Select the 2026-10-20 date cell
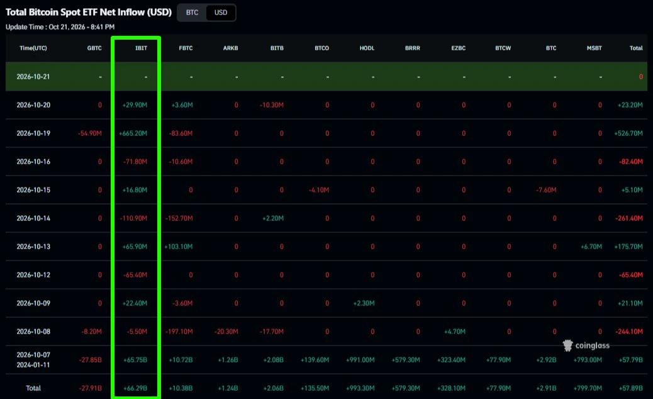Screen dimensions: 653x399 [33, 105]
